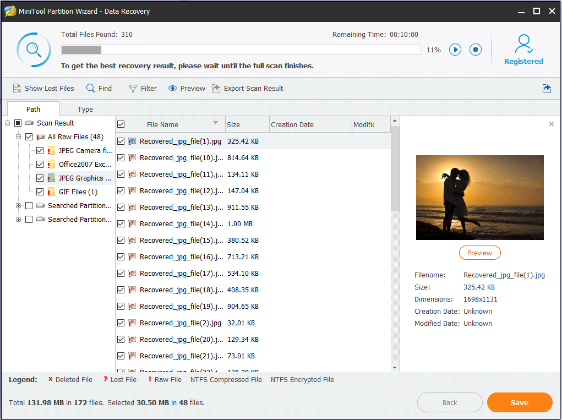This screenshot has width=562, height=420.
Task: Click the file list vertical scrollbar thumb
Action: coord(395,168)
